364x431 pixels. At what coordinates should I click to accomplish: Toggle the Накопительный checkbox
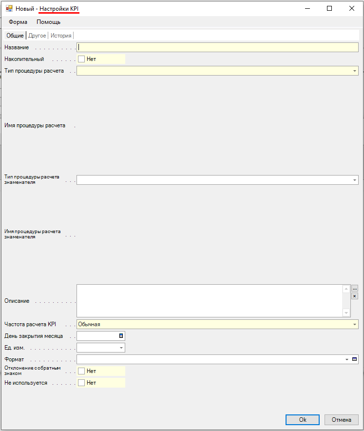coord(81,59)
